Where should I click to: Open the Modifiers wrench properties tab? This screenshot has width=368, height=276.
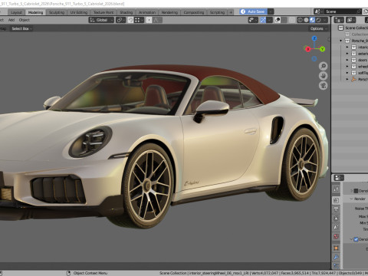click(x=336, y=257)
